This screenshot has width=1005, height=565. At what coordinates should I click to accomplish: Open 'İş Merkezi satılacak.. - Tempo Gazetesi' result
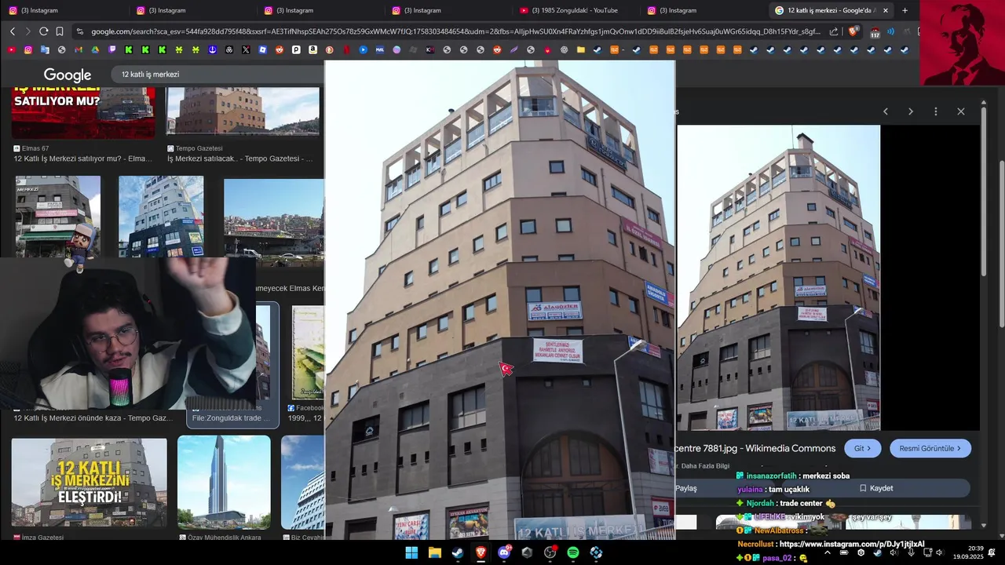point(240,159)
